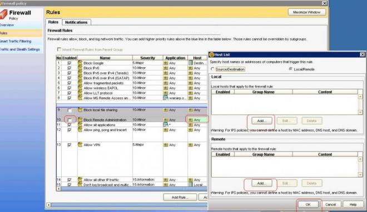Uncheck the Allow all applications rule
Screen dimensions: 367x212
70,125
